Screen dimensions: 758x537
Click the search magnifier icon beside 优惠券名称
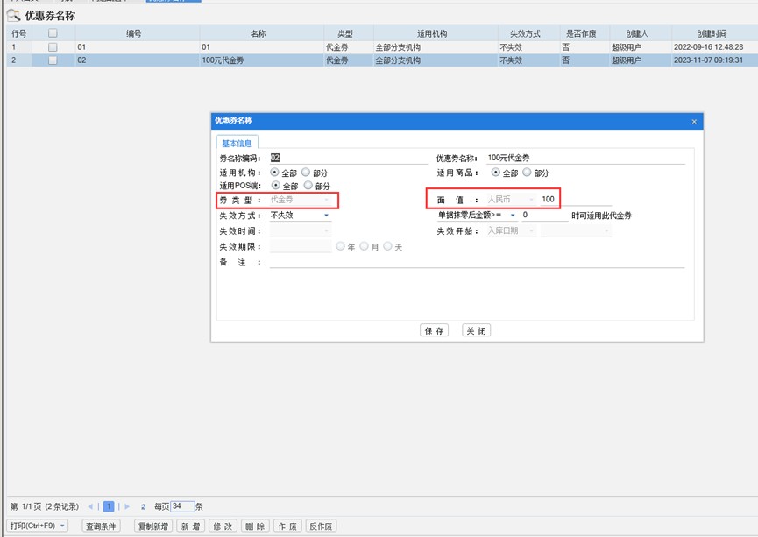13,16
